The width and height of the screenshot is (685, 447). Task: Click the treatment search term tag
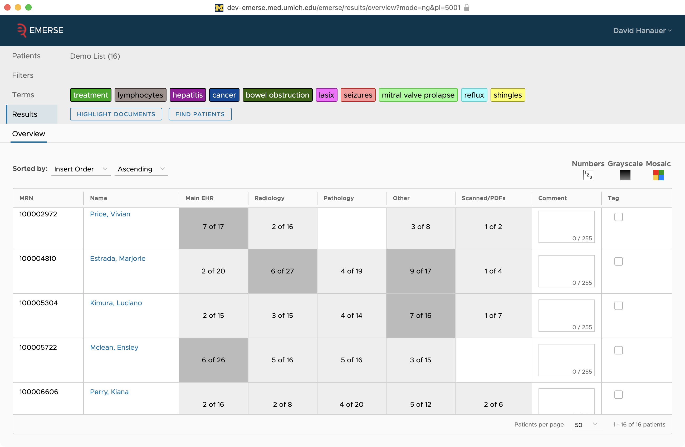[x=90, y=94]
